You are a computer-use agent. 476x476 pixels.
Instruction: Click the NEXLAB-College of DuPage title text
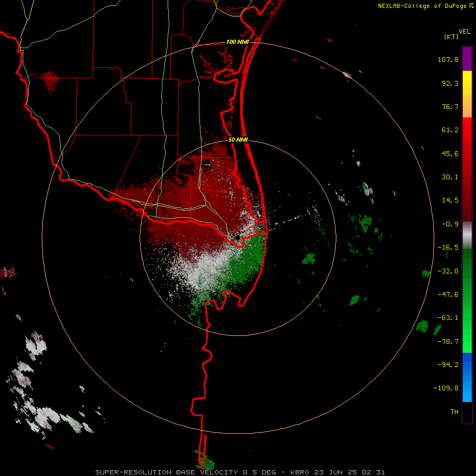423,6
